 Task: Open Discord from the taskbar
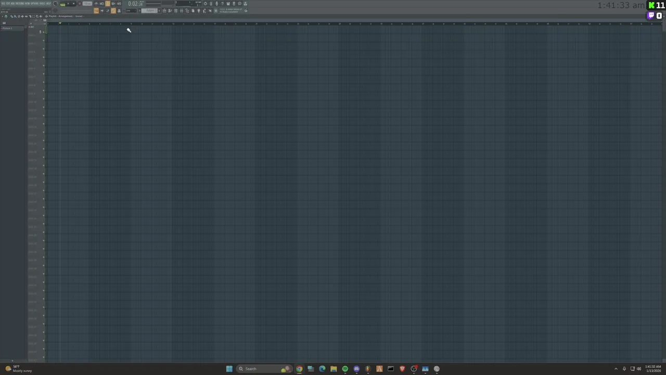356,369
